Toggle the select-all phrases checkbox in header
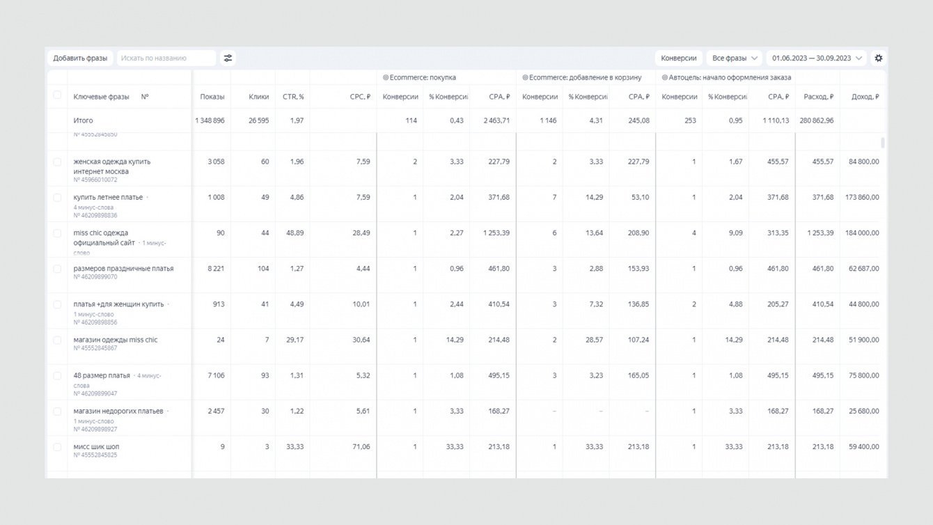 coord(57,95)
